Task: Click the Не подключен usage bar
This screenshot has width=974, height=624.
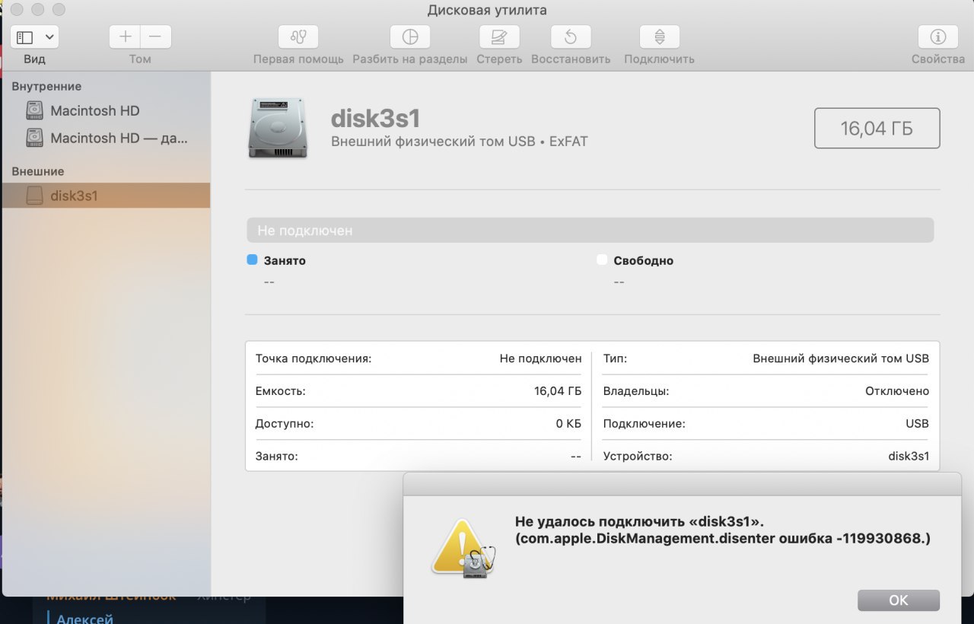Action: (590, 230)
